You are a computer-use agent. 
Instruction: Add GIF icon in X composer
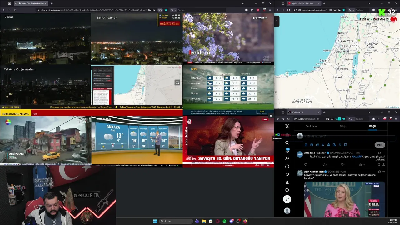click(x=312, y=145)
